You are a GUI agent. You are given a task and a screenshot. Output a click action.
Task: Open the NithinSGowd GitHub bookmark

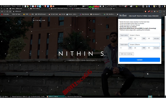[x=41, y=14]
